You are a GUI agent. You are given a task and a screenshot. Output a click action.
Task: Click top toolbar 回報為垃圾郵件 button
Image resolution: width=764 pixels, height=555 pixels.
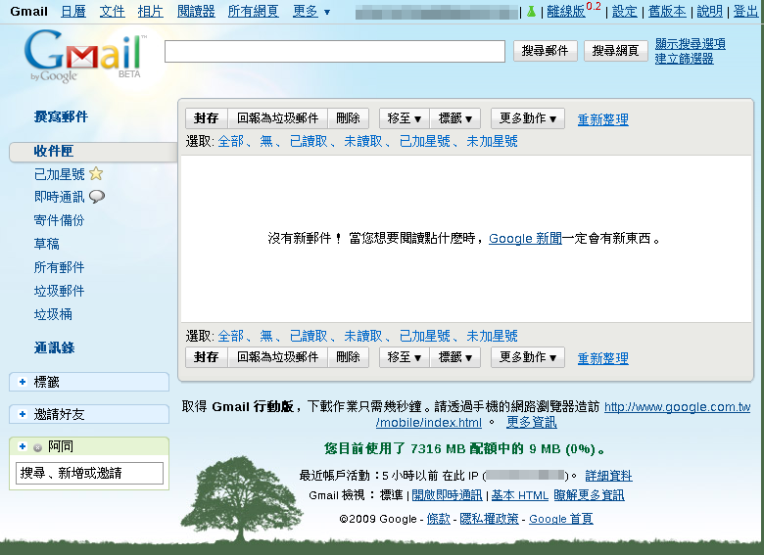(278, 118)
